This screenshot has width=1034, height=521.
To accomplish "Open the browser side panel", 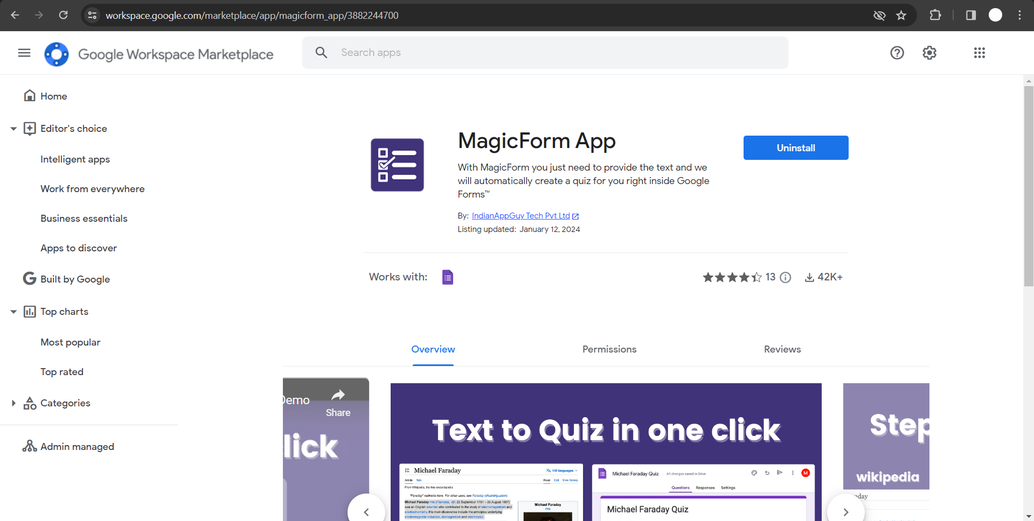I will [x=971, y=15].
